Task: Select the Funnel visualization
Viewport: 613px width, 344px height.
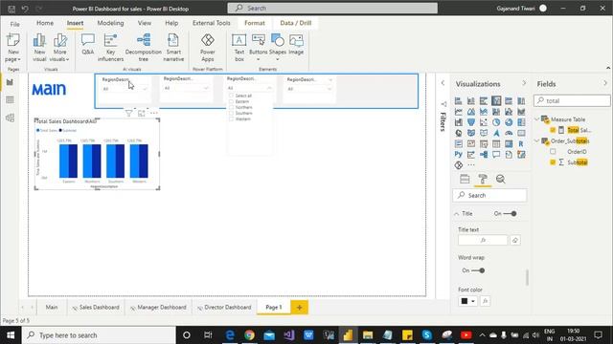Action: pyautogui.click(x=470, y=122)
